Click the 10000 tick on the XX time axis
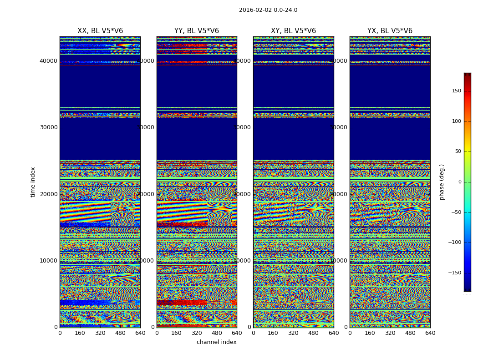This screenshot has width=478, height=364. tap(48, 261)
